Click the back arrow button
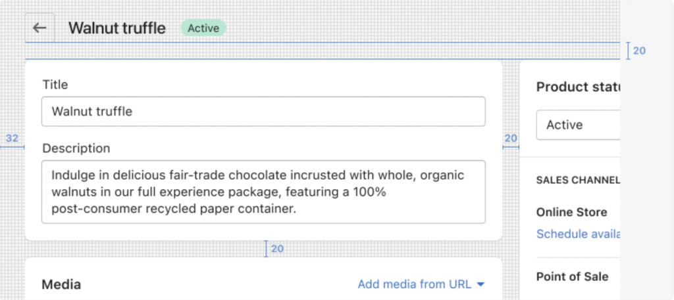The height and width of the screenshot is (300, 674). tap(40, 28)
